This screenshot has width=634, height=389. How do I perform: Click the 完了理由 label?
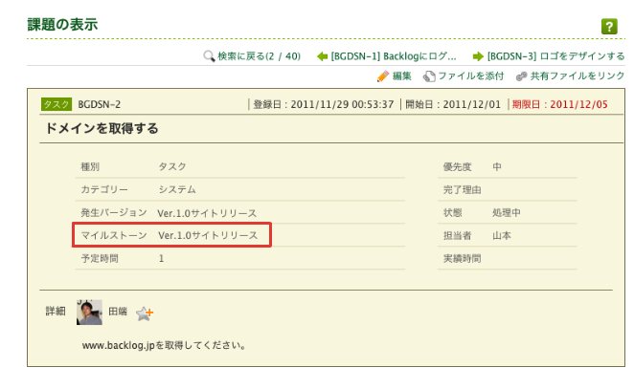click(463, 189)
